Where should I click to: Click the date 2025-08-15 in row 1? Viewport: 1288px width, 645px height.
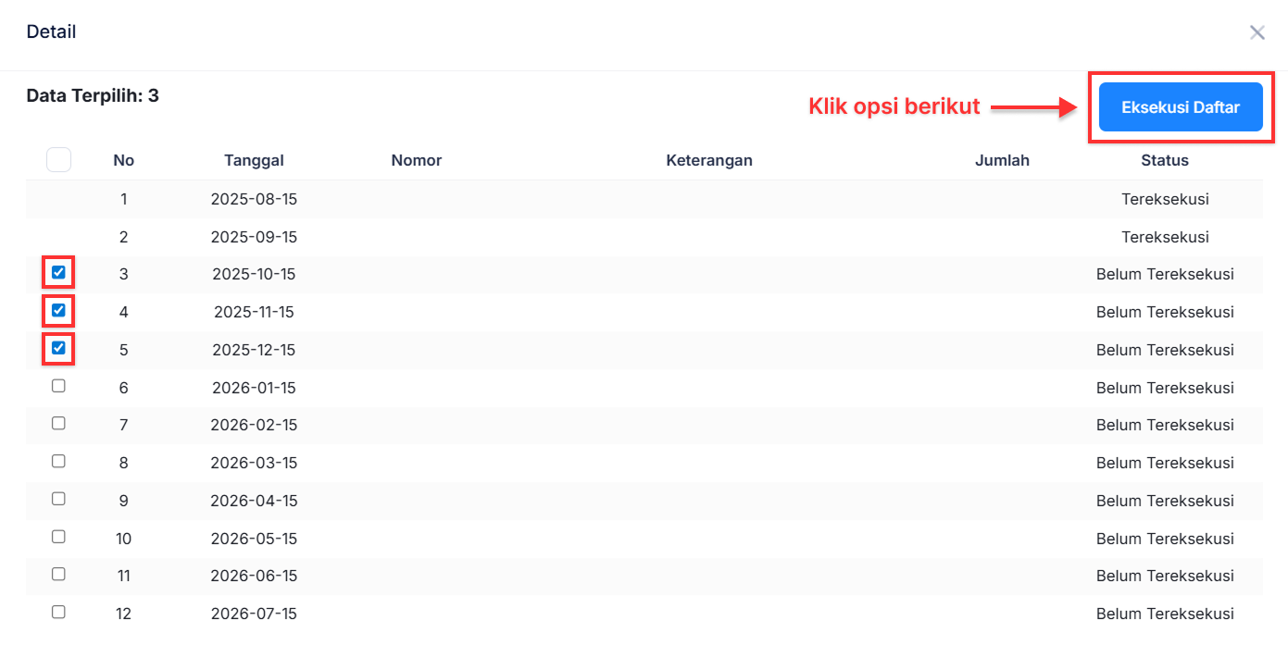pos(254,199)
